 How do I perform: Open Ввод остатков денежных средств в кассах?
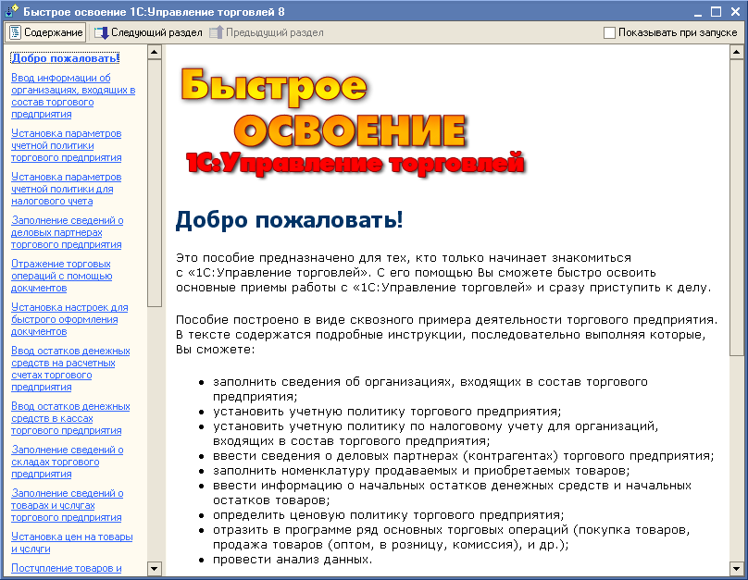point(70,418)
